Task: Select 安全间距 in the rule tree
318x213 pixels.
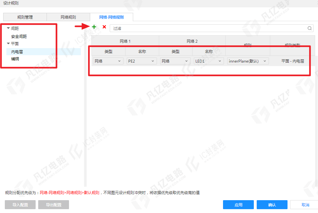Action: 19,37
